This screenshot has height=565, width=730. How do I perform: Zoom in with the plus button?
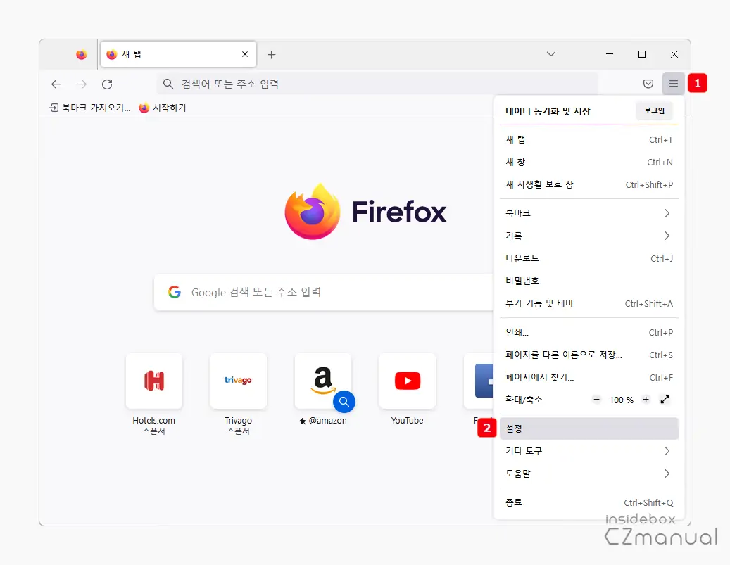646,400
